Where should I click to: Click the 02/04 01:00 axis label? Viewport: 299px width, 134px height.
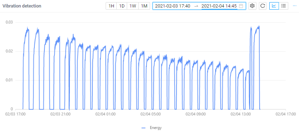click(x=105, y=114)
